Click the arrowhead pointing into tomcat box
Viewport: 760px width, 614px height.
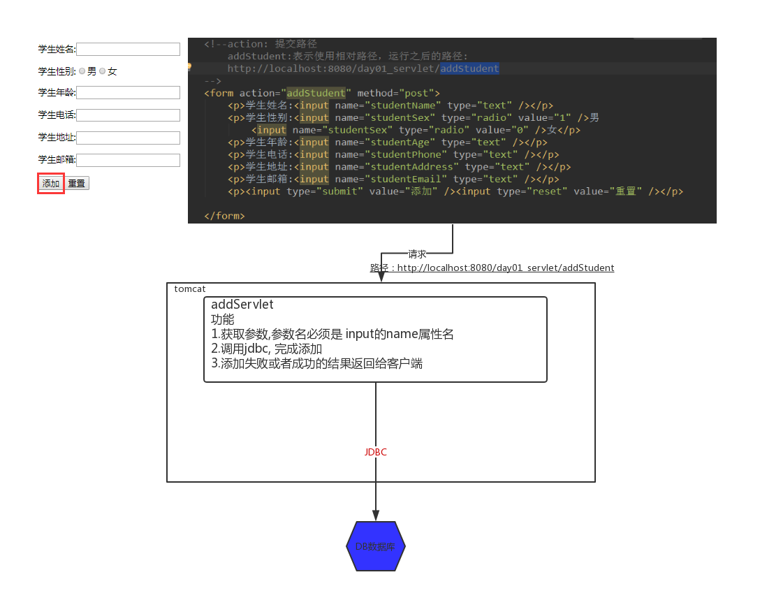coord(381,276)
